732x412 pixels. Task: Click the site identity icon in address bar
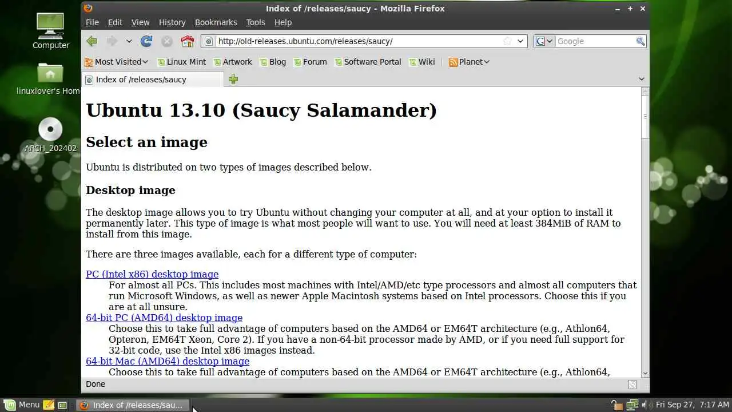click(209, 41)
